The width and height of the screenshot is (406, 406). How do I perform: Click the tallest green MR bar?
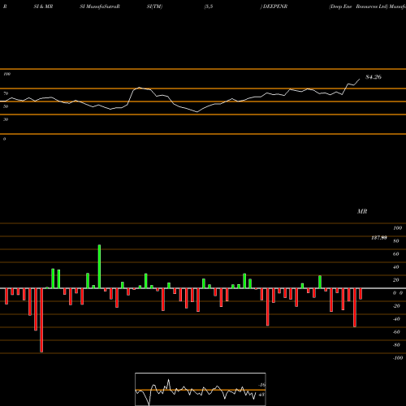[x=99, y=266]
